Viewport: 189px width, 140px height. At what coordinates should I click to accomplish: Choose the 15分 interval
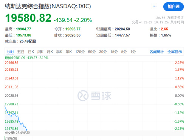pyautogui.click(x=114, y=52)
